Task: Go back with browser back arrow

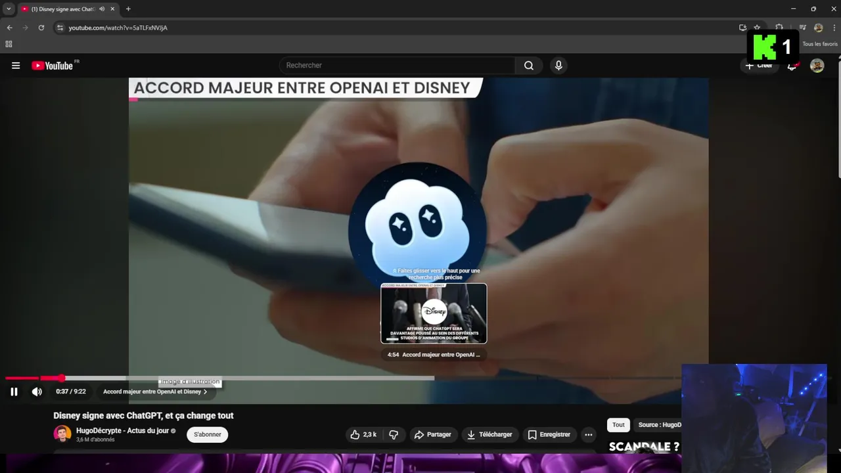Action: pos(9,28)
